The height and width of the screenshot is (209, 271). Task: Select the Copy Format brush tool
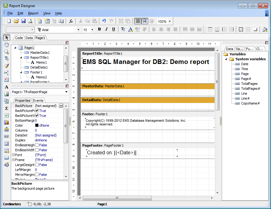pyautogui.click(x=6, y=66)
